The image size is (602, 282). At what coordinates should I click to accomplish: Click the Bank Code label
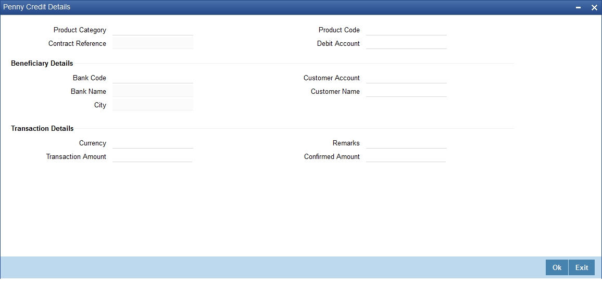[x=90, y=78]
